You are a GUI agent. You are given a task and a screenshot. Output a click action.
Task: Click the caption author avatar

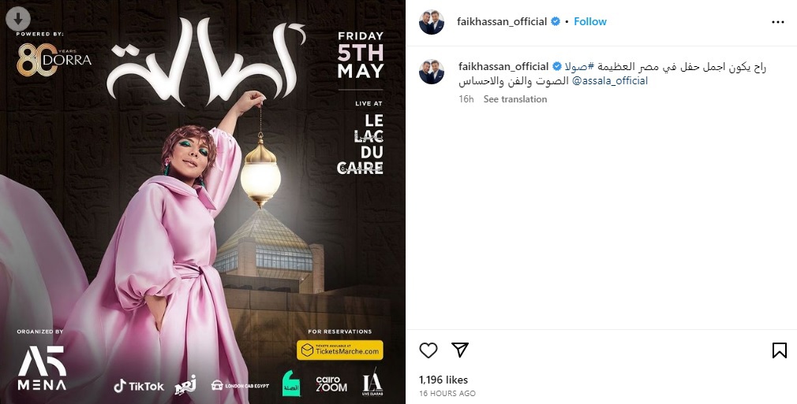point(432,72)
